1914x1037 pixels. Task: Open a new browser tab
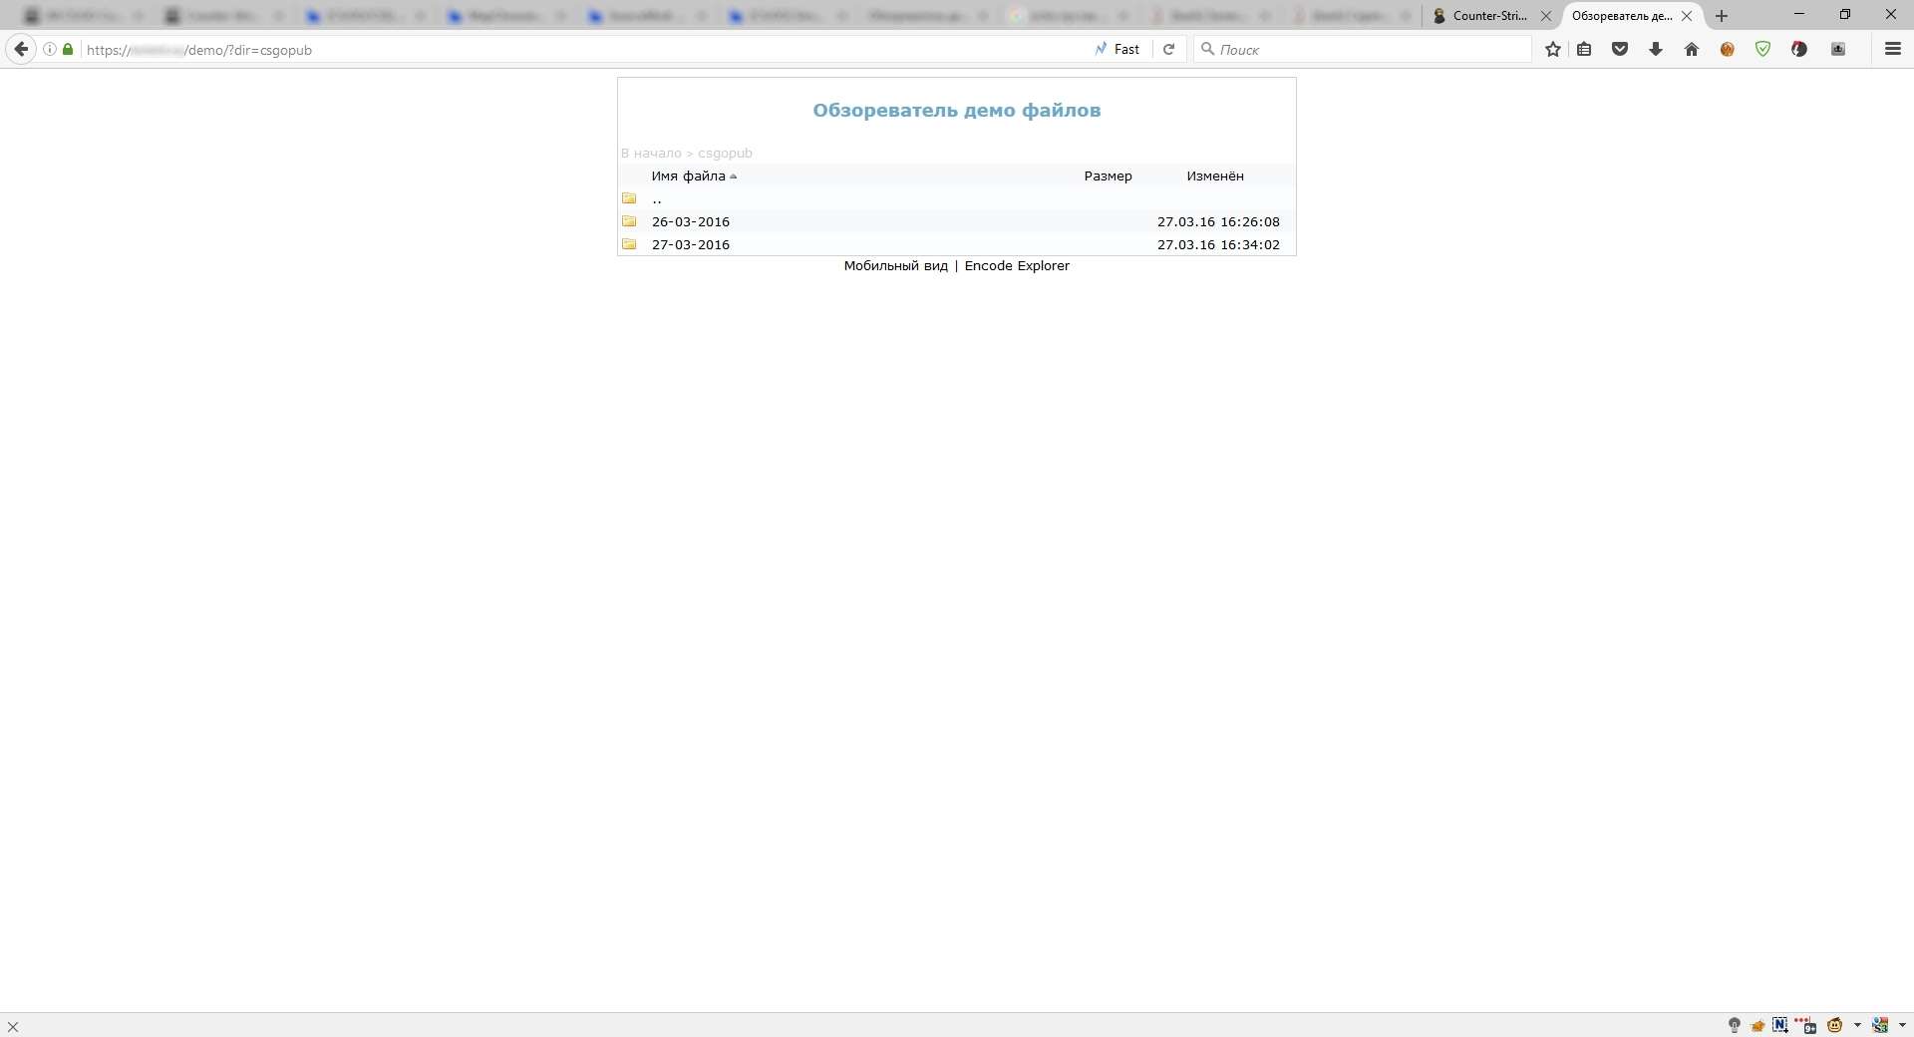pos(1722,16)
